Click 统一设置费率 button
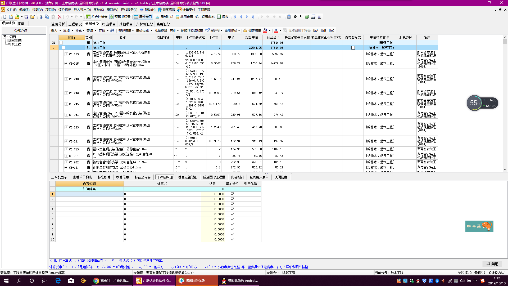The width and height of the screenshot is (508, 286). (205, 17)
